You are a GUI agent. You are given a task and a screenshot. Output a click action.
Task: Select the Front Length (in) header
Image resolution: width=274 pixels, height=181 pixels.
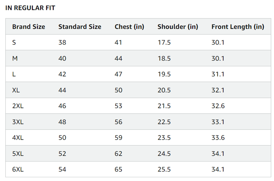(x=238, y=27)
